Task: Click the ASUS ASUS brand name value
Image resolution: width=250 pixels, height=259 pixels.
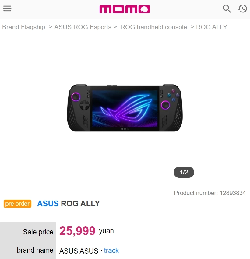Action: (79, 251)
